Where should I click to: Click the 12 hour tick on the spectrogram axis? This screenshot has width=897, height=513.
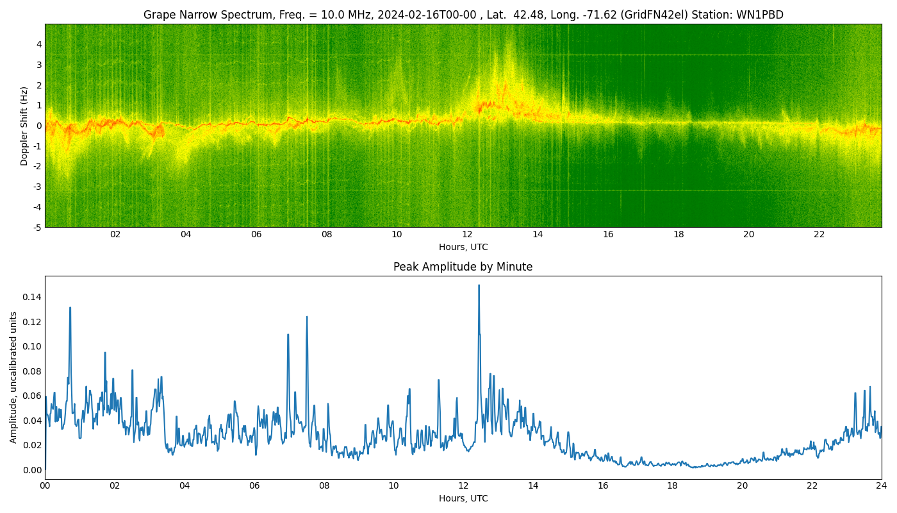click(467, 235)
